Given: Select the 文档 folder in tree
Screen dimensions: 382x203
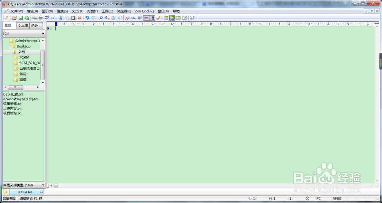Looking at the screenshot, I should (x=21, y=52).
